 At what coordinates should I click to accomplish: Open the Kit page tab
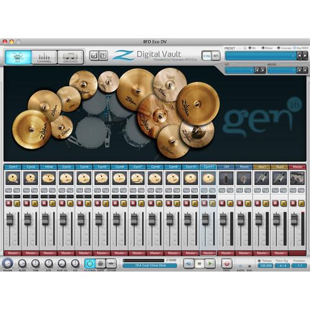(x=18, y=57)
